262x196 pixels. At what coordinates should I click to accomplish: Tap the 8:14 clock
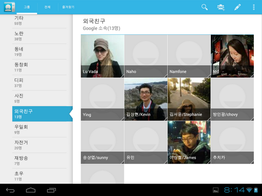tap(234, 190)
